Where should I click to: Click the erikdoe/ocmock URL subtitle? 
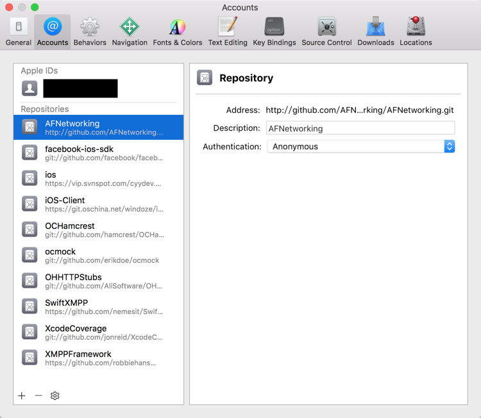coord(102,260)
